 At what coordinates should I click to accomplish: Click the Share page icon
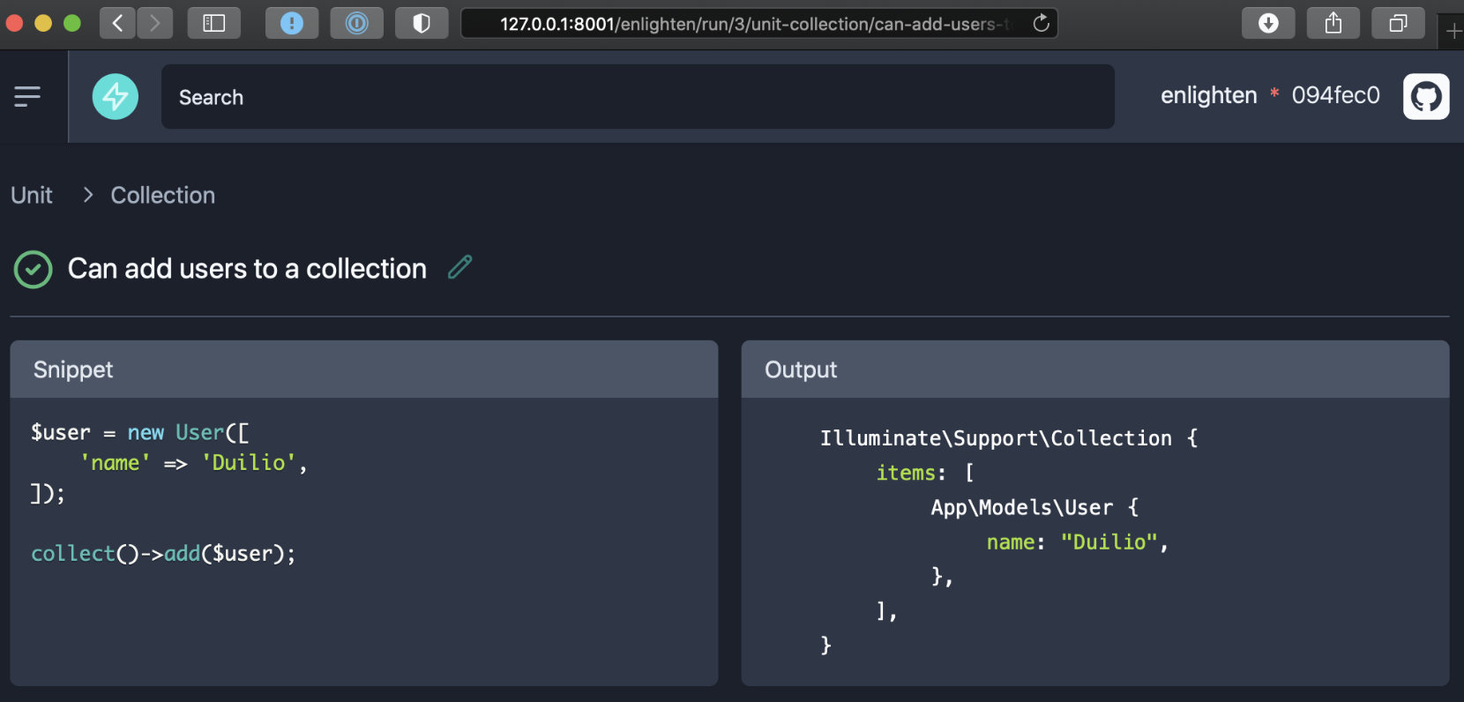[x=1333, y=23]
